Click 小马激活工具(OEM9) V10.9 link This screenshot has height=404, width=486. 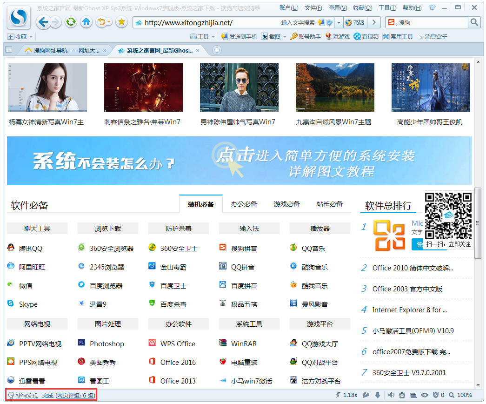pyautogui.click(x=413, y=331)
